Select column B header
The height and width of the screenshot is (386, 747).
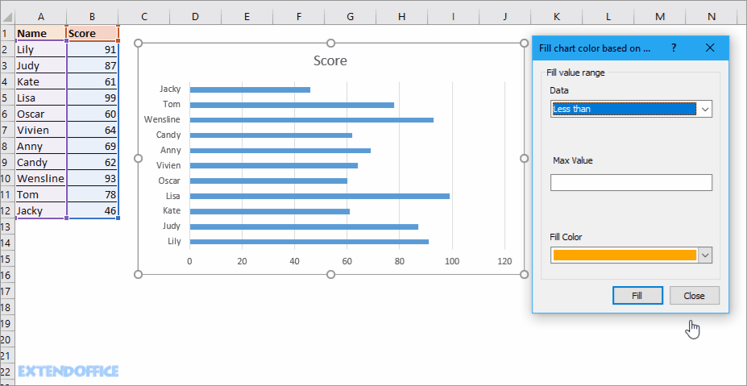click(x=93, y=17)
